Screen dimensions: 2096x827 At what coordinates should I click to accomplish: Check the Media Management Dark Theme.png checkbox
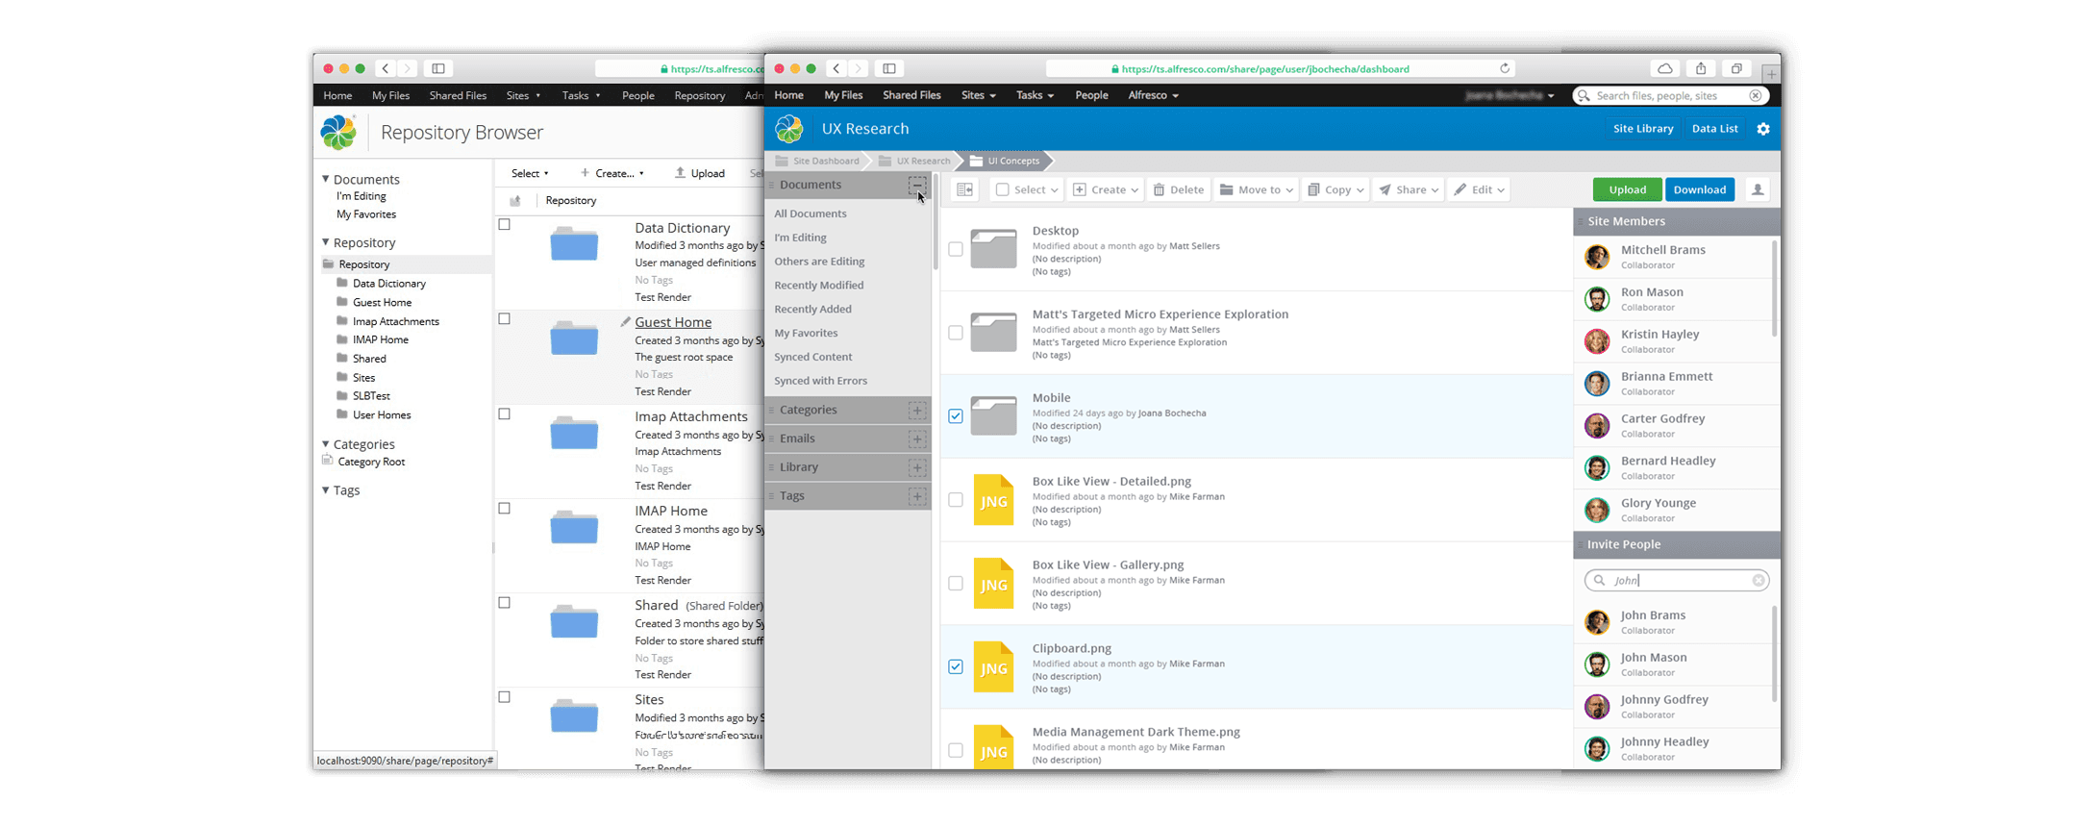click(x=955, y=750)
